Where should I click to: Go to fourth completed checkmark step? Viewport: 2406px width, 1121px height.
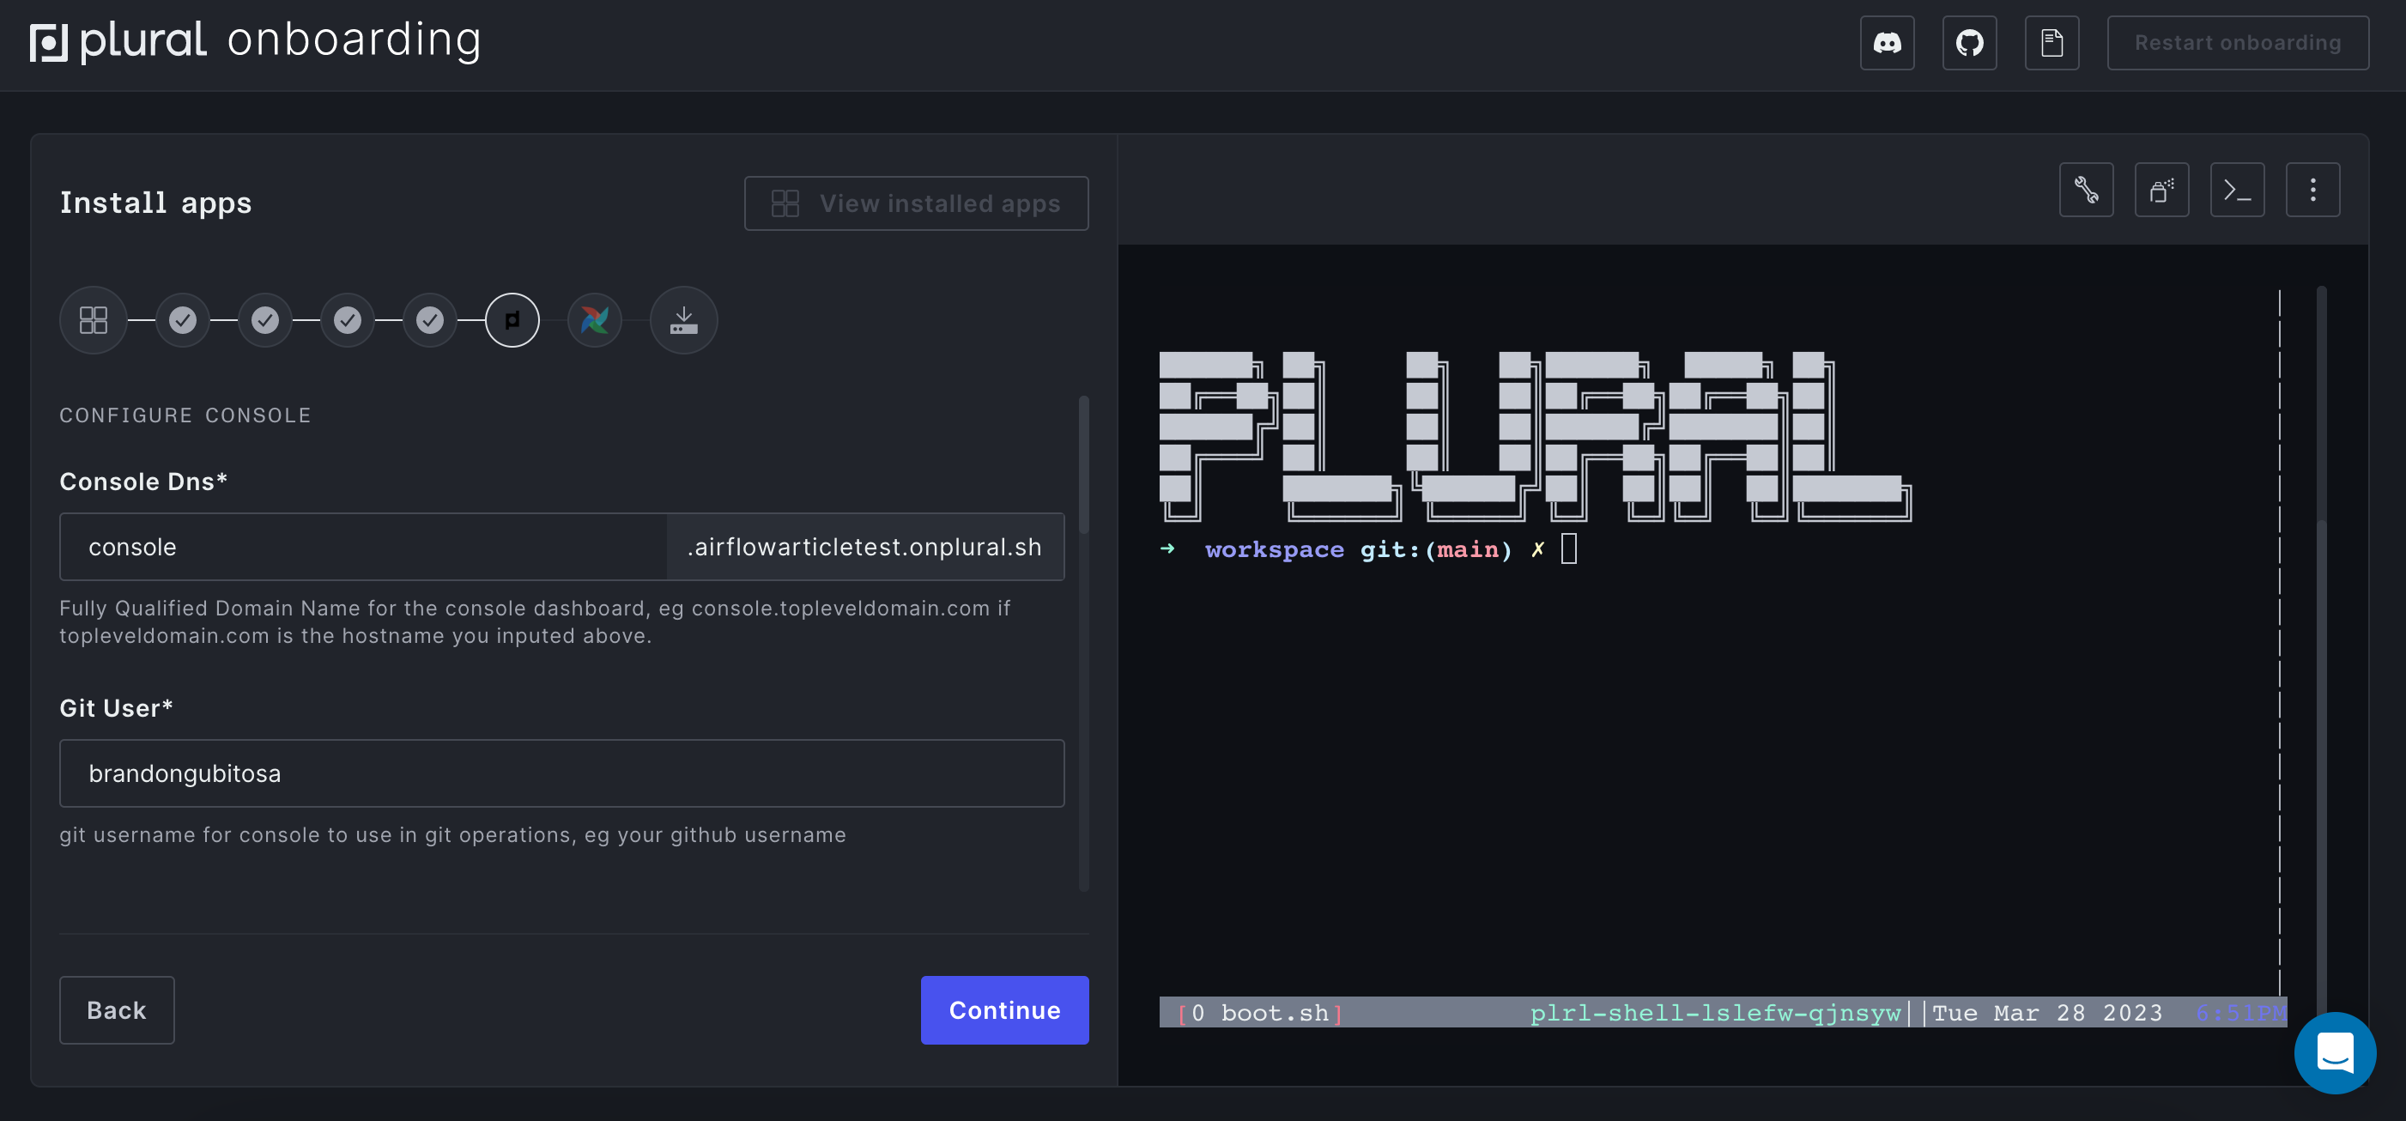pyautogui.click(x=430, y=320)
